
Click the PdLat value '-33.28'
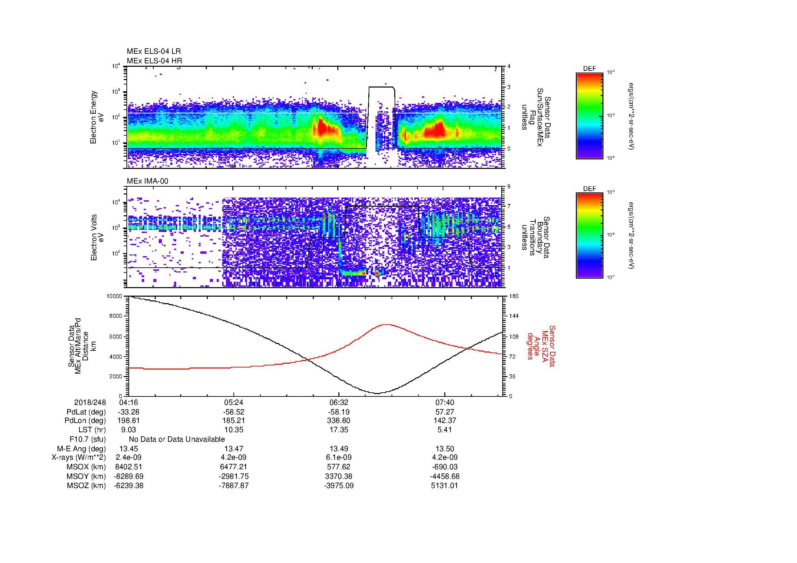tap(128, 412)
